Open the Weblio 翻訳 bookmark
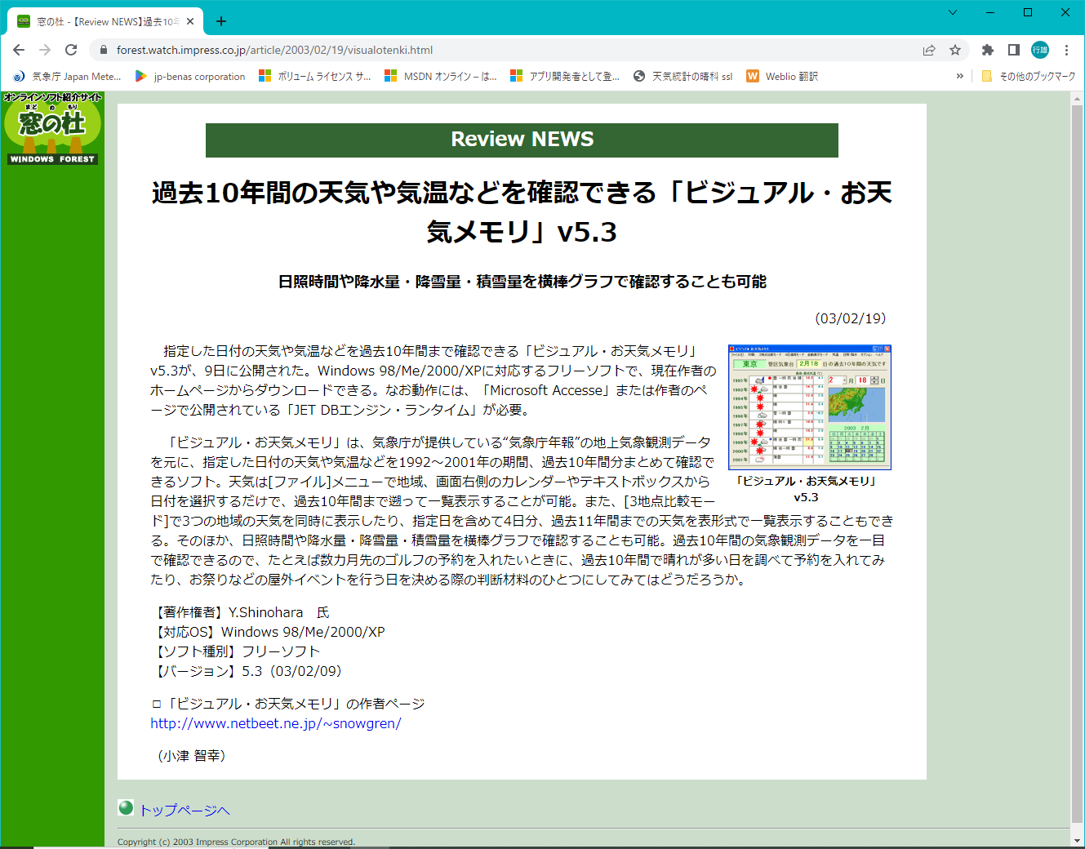 [782, 76]
